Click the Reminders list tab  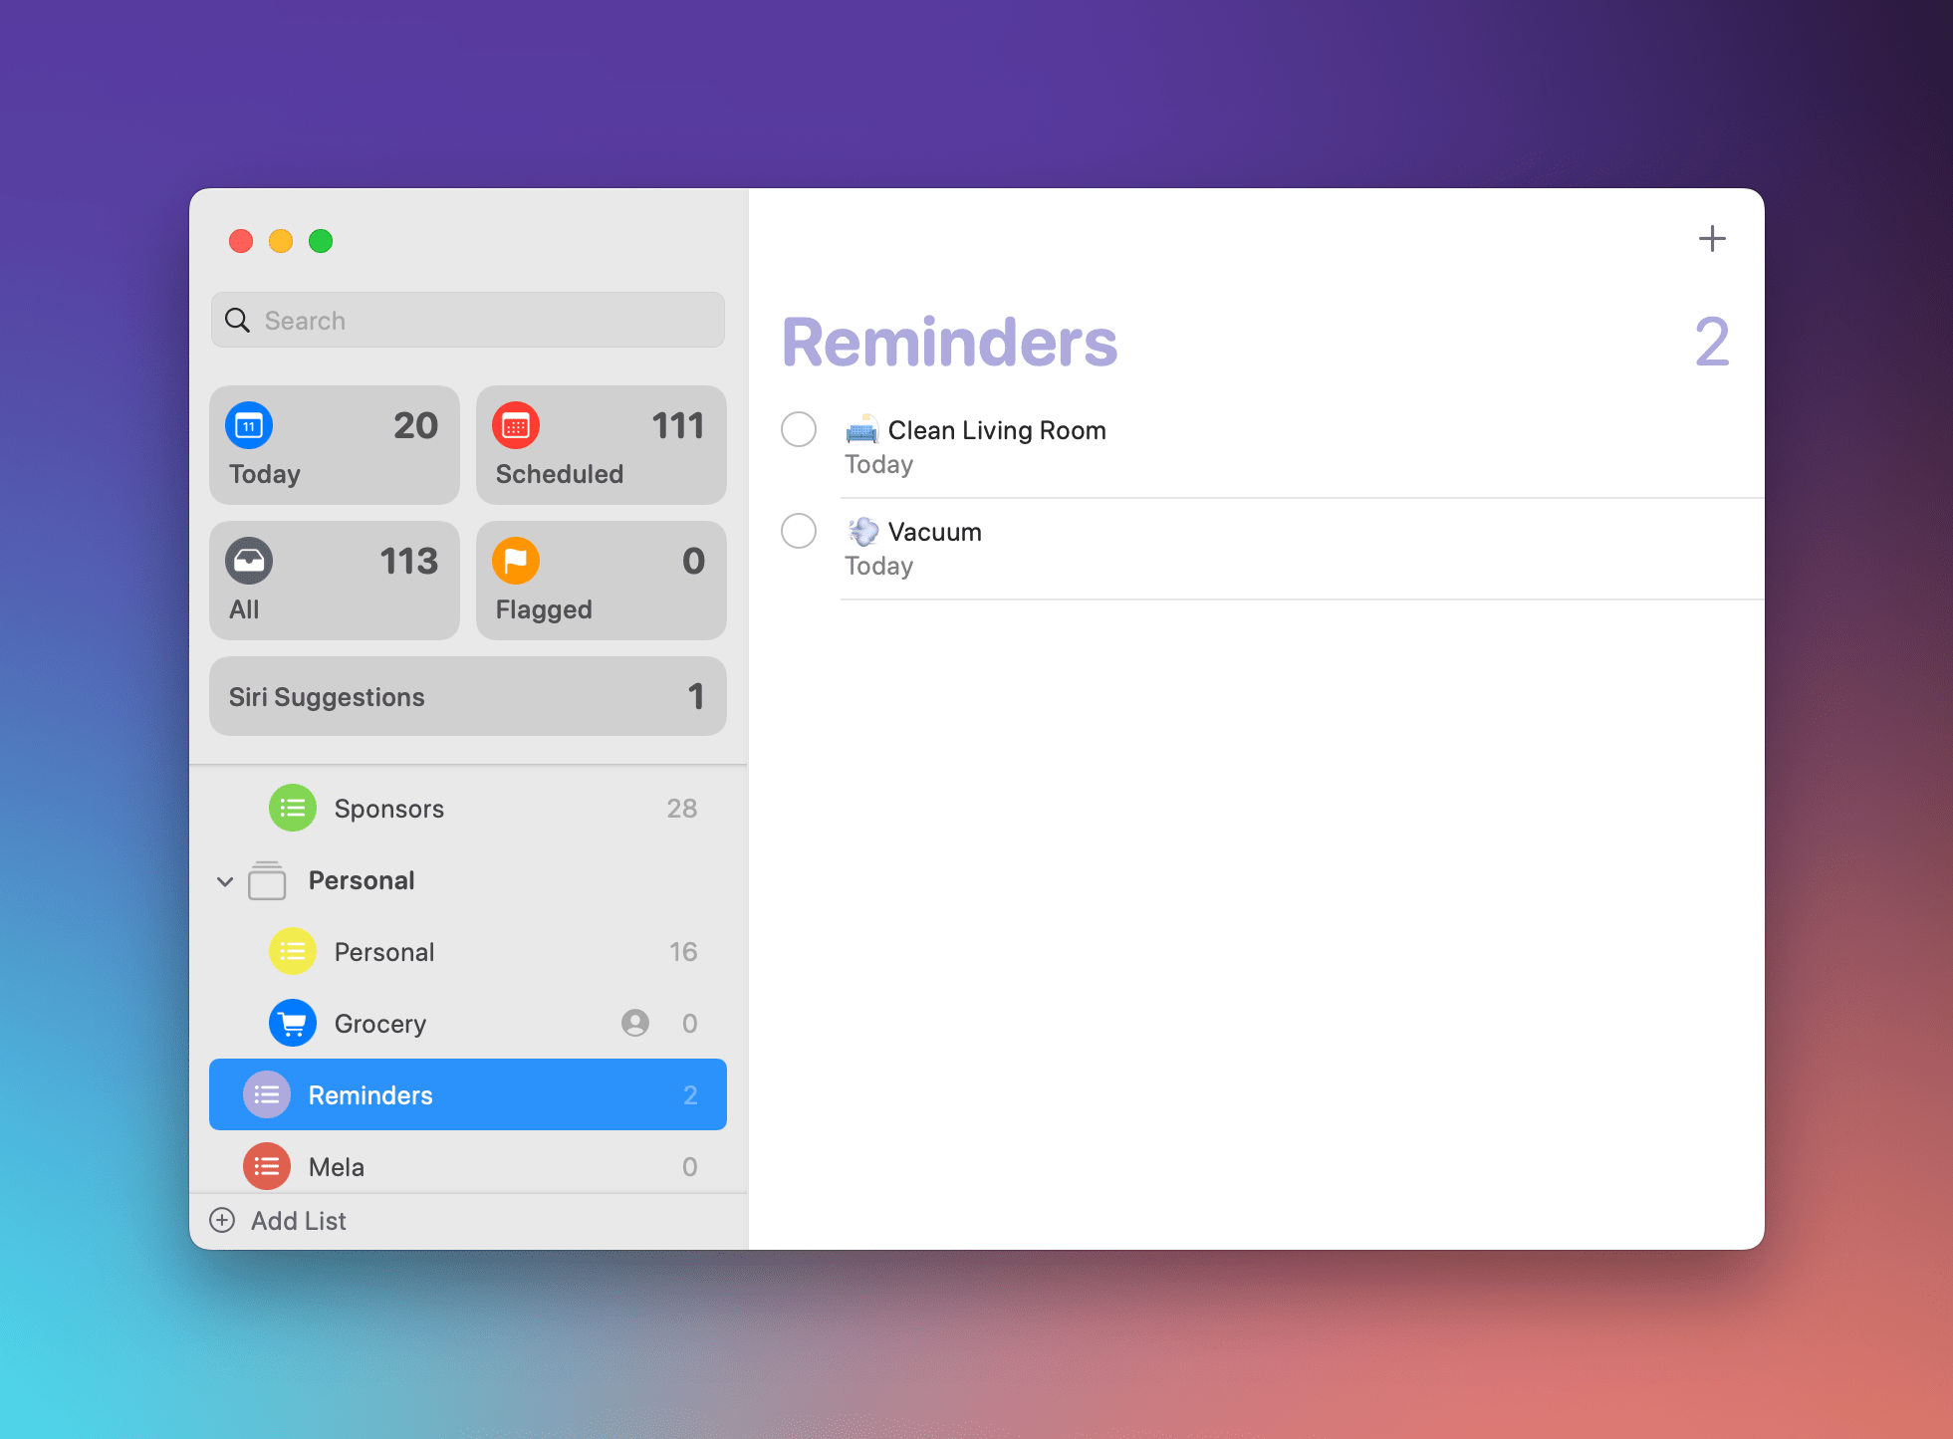click(465, 1093)
